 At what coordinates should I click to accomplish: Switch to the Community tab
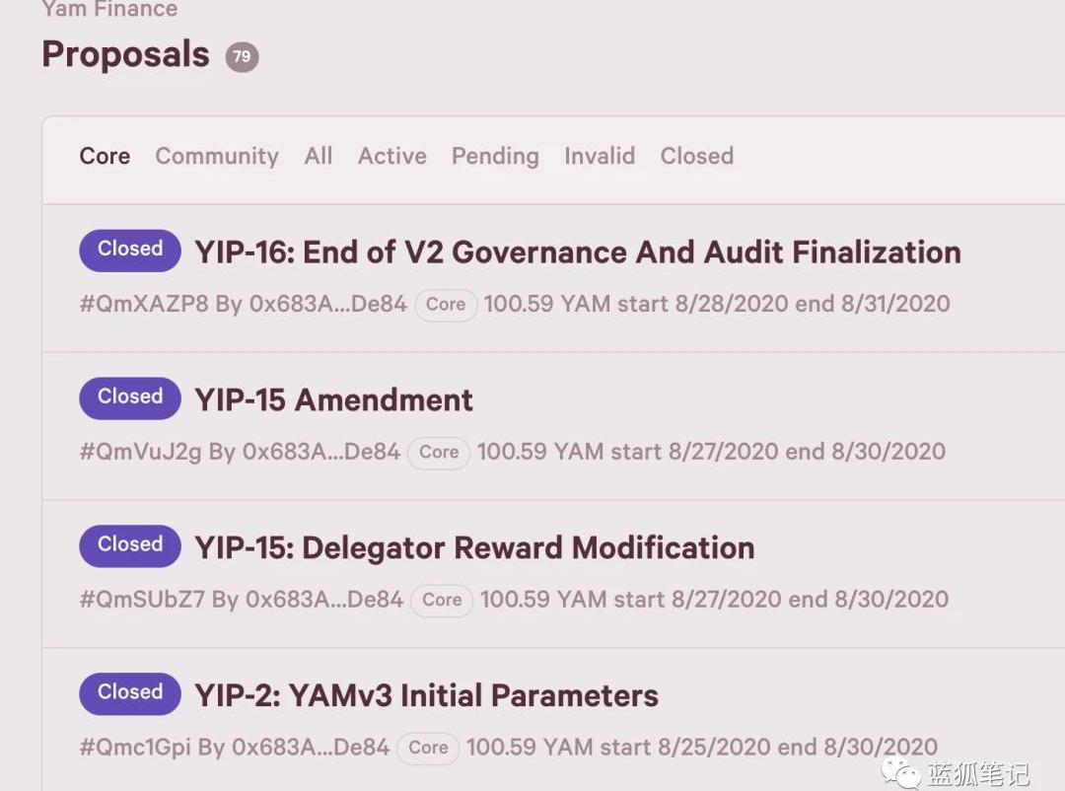(217, 156)
